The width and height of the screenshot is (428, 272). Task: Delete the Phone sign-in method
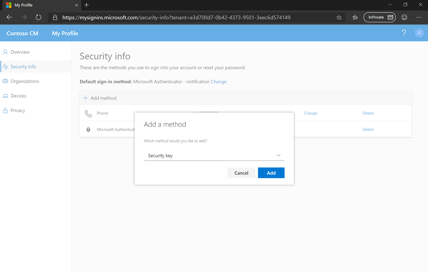coord(368,113)
